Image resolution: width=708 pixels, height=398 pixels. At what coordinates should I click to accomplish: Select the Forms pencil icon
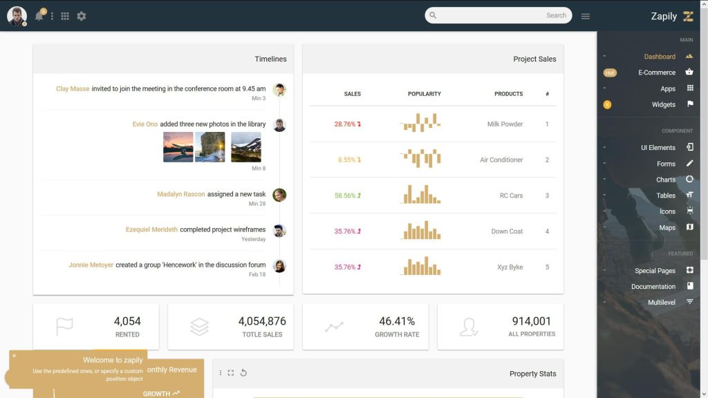coord(689,164)
